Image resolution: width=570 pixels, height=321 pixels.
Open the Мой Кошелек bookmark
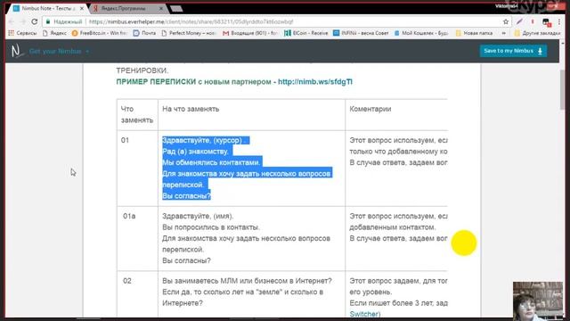pyautogui.click(x=421, y=33)
